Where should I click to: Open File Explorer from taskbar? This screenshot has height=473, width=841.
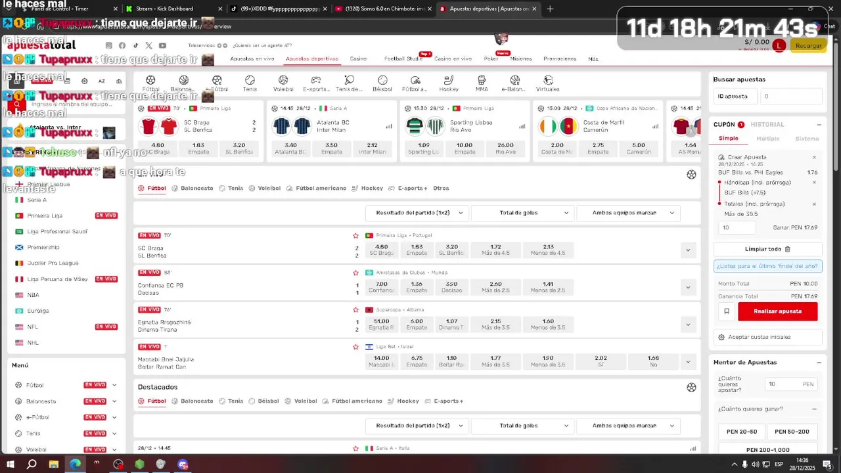[x=54, y=464]
